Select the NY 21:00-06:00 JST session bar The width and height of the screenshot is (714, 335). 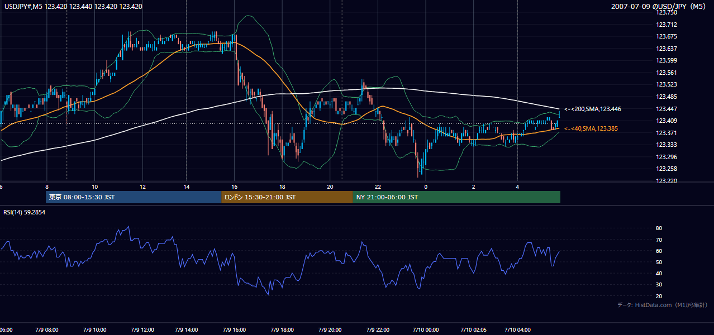456,197
